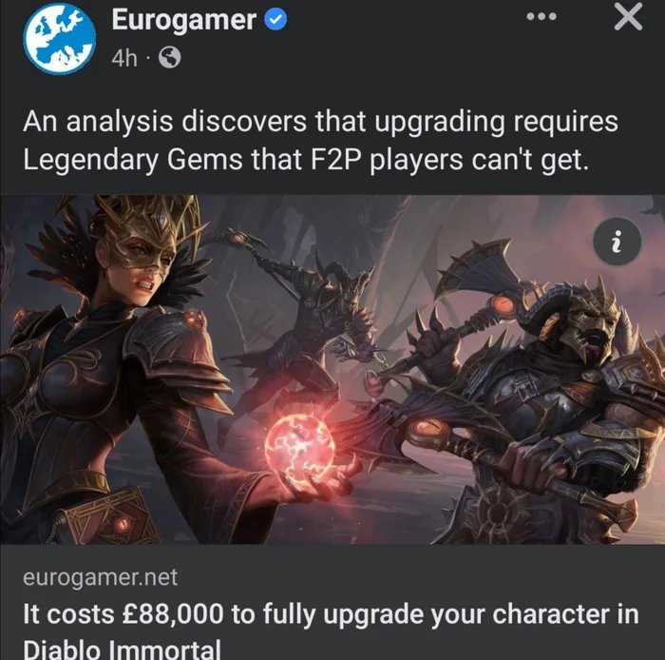Open the Diablo Immortal article artwork
The image size is (665, 660).
(x=332, y=369)
